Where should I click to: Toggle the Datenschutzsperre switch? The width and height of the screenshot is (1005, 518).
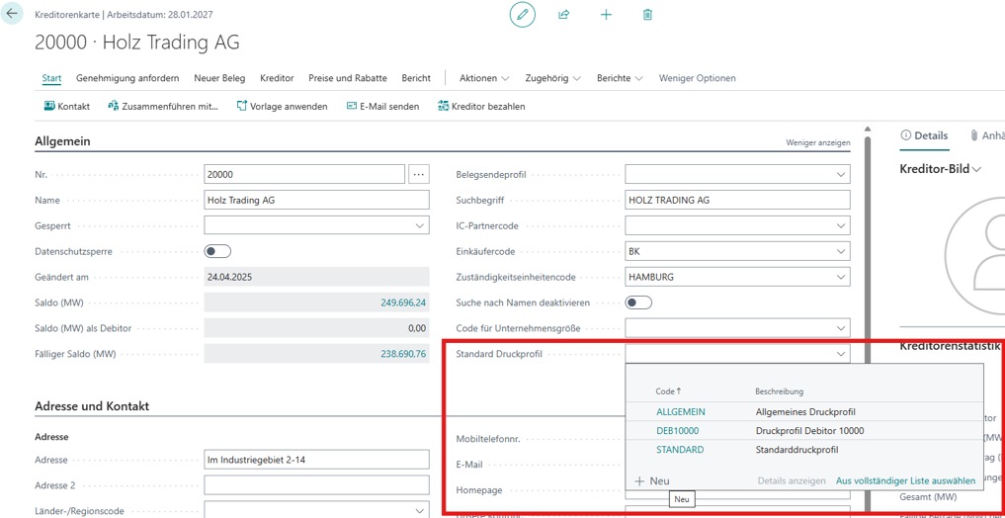point(217,251)
